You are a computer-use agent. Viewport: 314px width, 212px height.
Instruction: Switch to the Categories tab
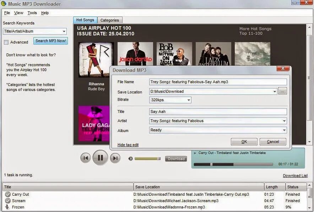click(110, 20)
